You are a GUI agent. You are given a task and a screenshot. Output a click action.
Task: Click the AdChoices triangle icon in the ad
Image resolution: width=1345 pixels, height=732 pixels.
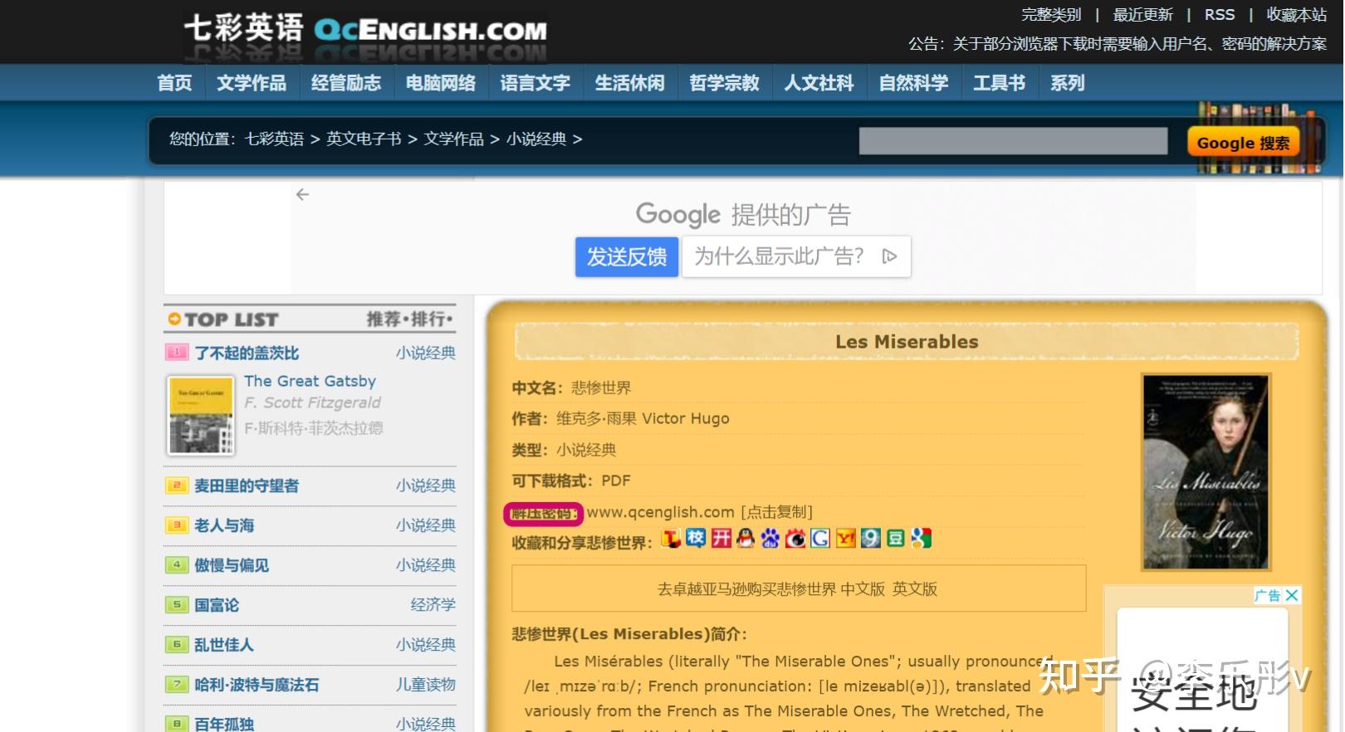[x=889, y=256]
